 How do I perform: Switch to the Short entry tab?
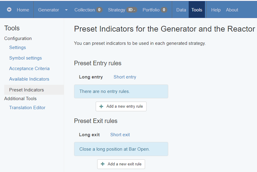click(125, 77)
